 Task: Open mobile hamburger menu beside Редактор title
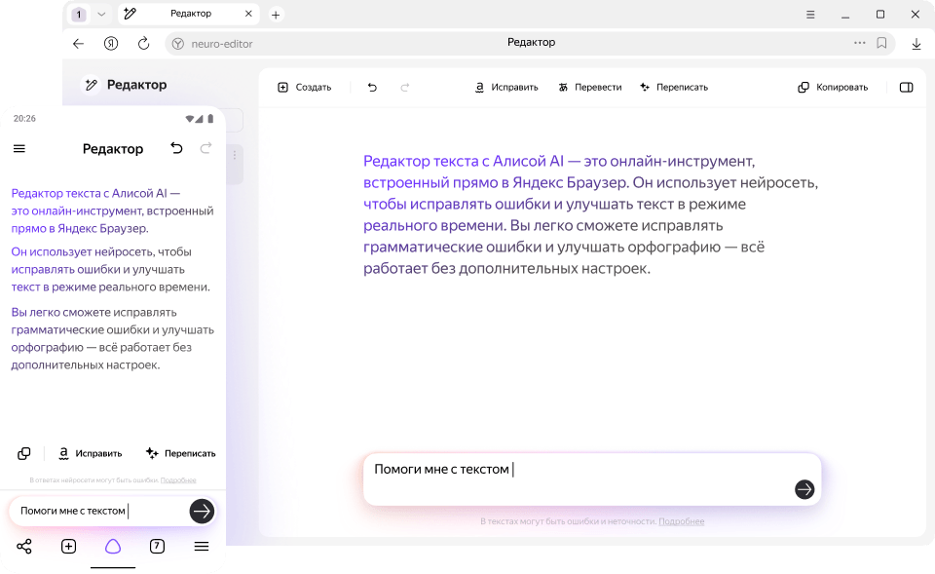[19, 148]
